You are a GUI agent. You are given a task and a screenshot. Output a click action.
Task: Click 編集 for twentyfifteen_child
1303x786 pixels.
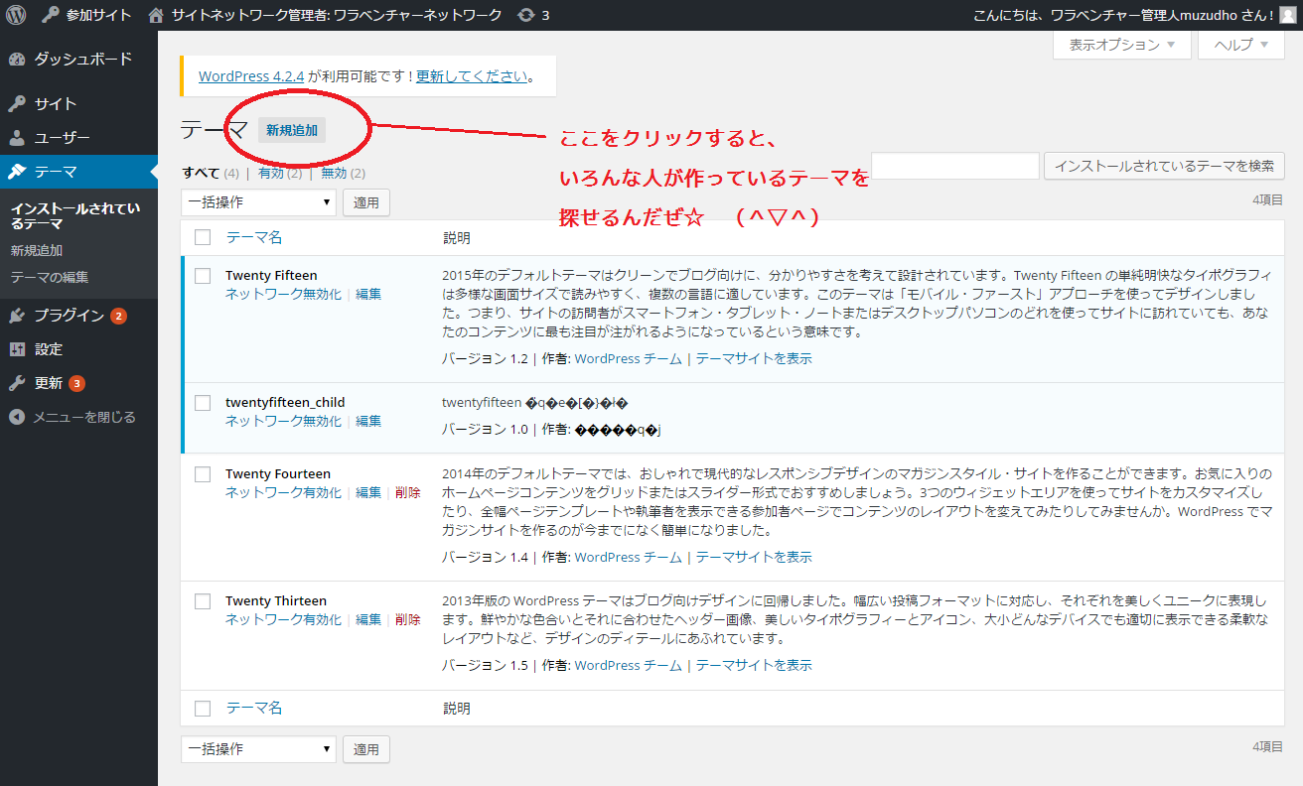(x=368, y=421)
